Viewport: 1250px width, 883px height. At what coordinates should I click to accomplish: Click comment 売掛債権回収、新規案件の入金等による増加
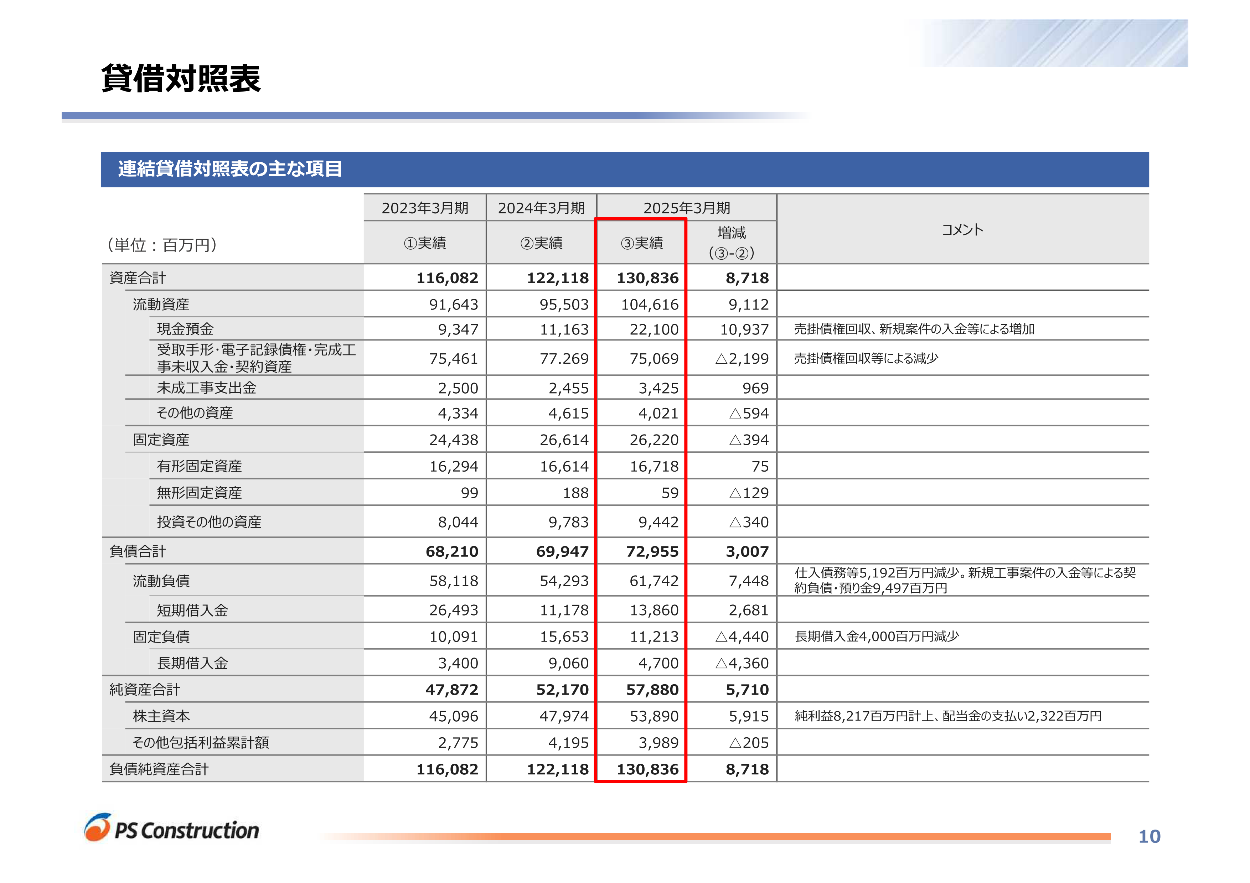coord(914,329)
